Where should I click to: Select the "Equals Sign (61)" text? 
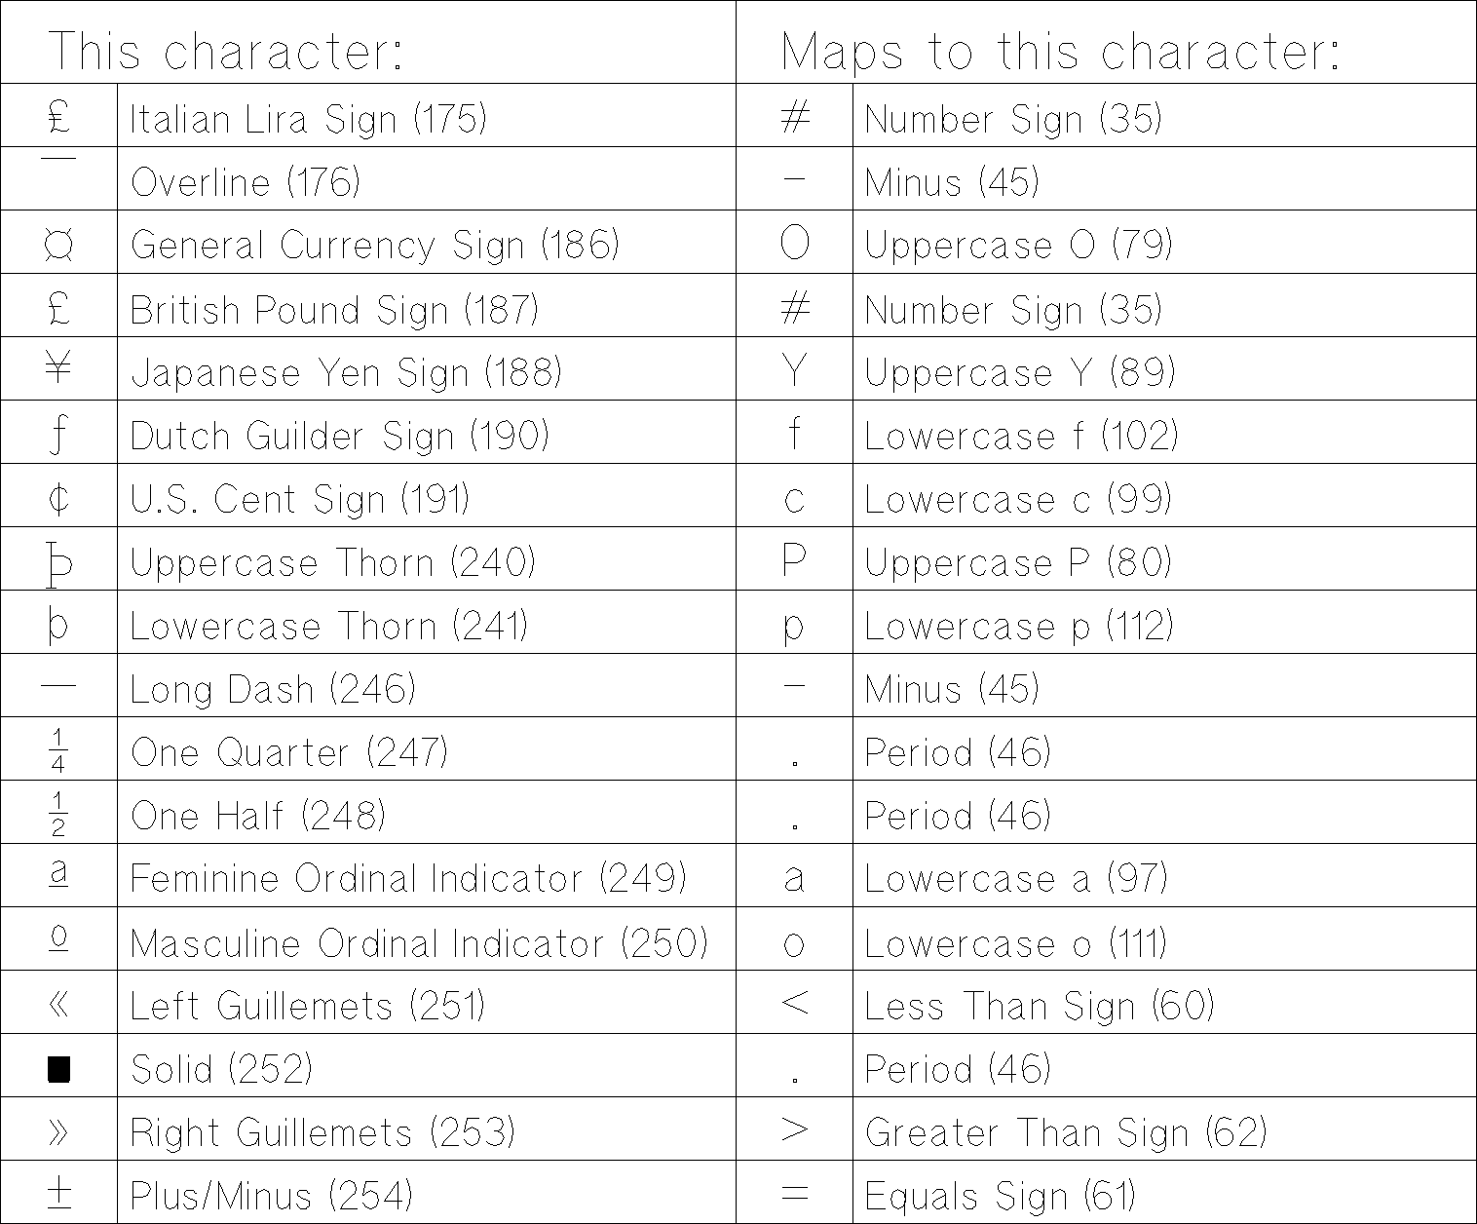[1001, 1196]
